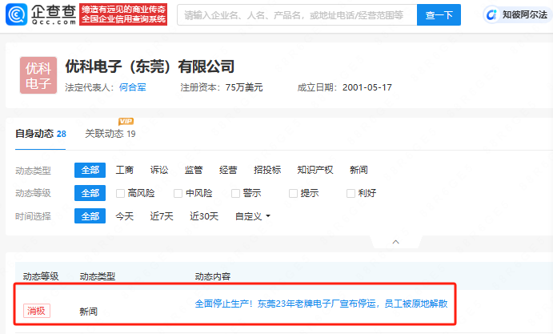
Task: Click the VIP badge on 关联动态
Action: coord(126,122)
